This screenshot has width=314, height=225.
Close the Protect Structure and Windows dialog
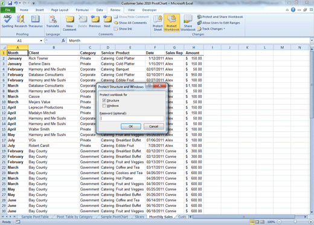point(159,86)
